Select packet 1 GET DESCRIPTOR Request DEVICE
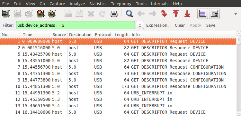 point(118,41)
